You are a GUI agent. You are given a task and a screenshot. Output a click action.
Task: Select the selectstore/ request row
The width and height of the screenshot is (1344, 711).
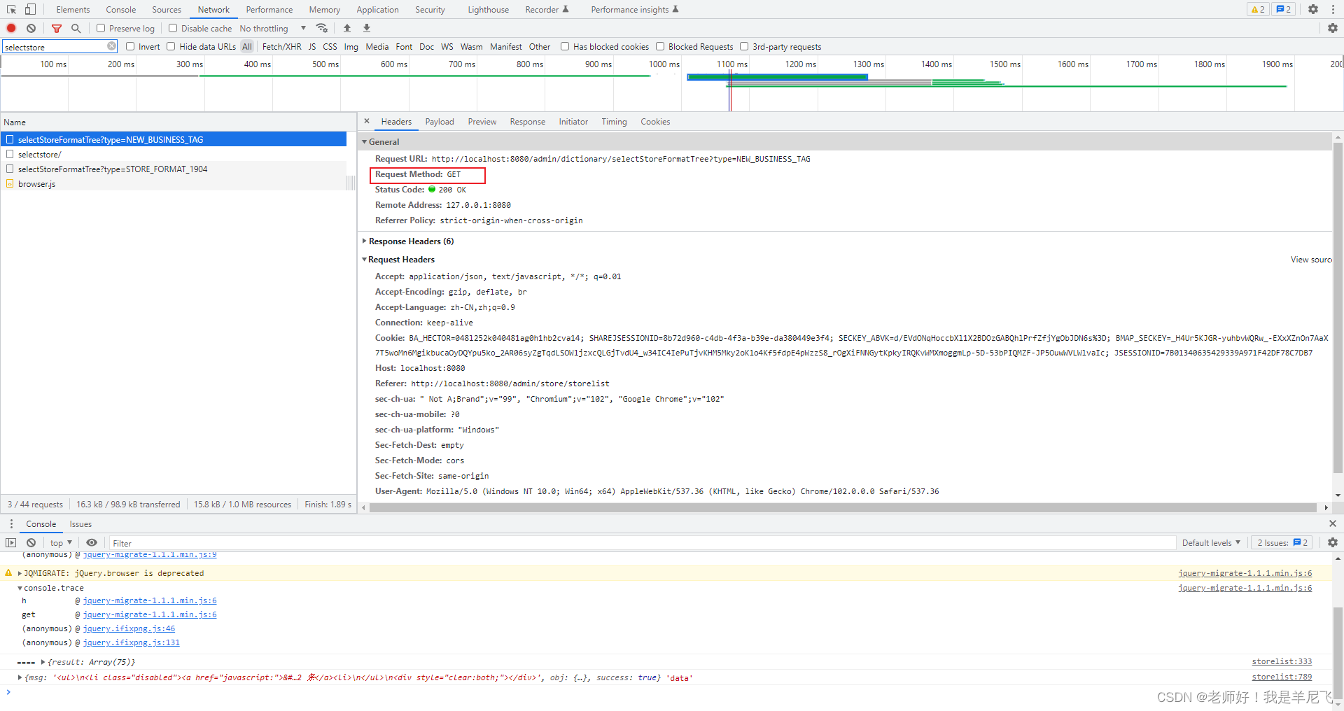174,154
